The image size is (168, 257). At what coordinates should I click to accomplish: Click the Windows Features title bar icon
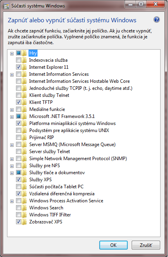[x=6, y=6]
